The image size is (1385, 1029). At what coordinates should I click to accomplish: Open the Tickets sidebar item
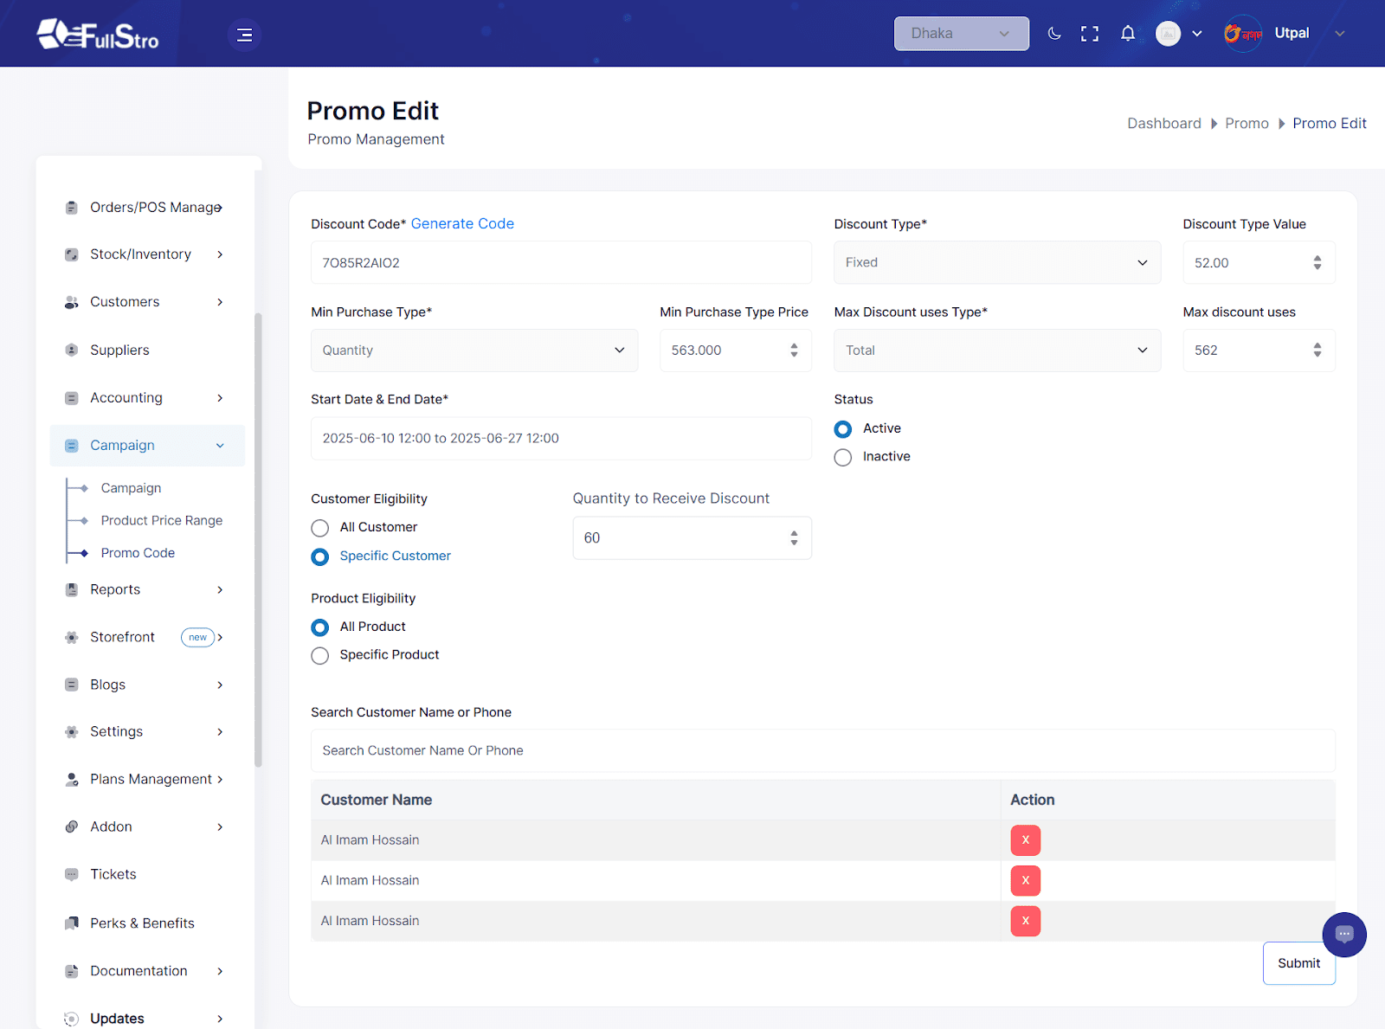[113, 874]
